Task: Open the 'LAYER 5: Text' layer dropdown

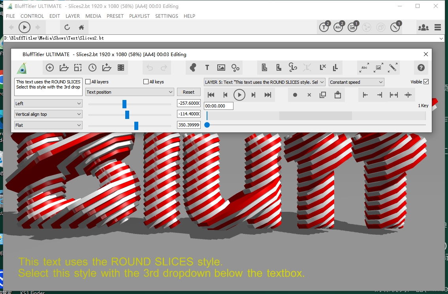Action: click(x=264, y=82)
